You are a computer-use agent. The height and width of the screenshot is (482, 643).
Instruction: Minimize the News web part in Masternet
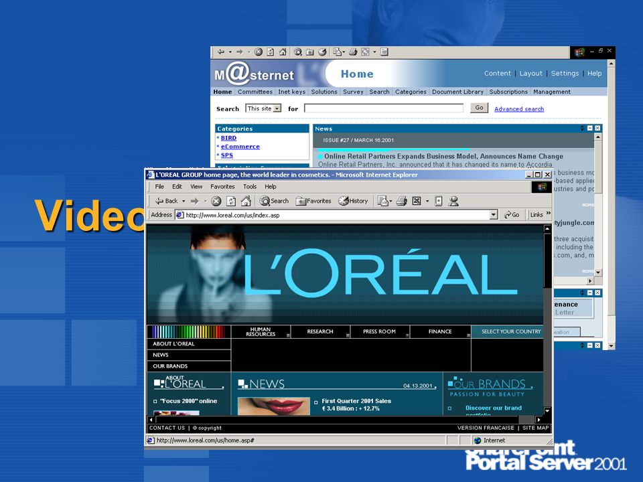click(589, 129)
